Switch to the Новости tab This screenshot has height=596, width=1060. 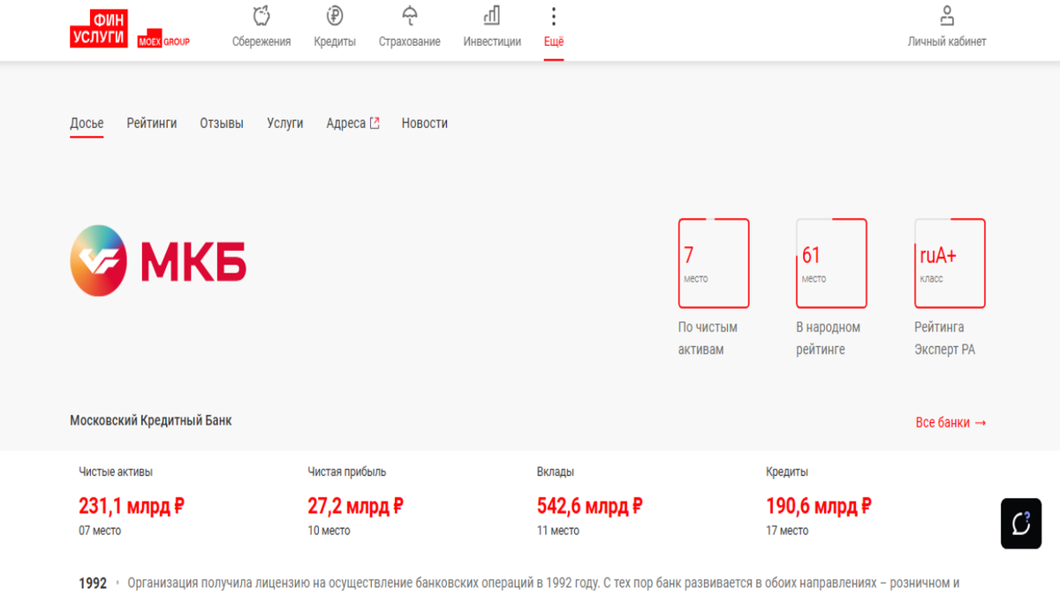[425, 124]
